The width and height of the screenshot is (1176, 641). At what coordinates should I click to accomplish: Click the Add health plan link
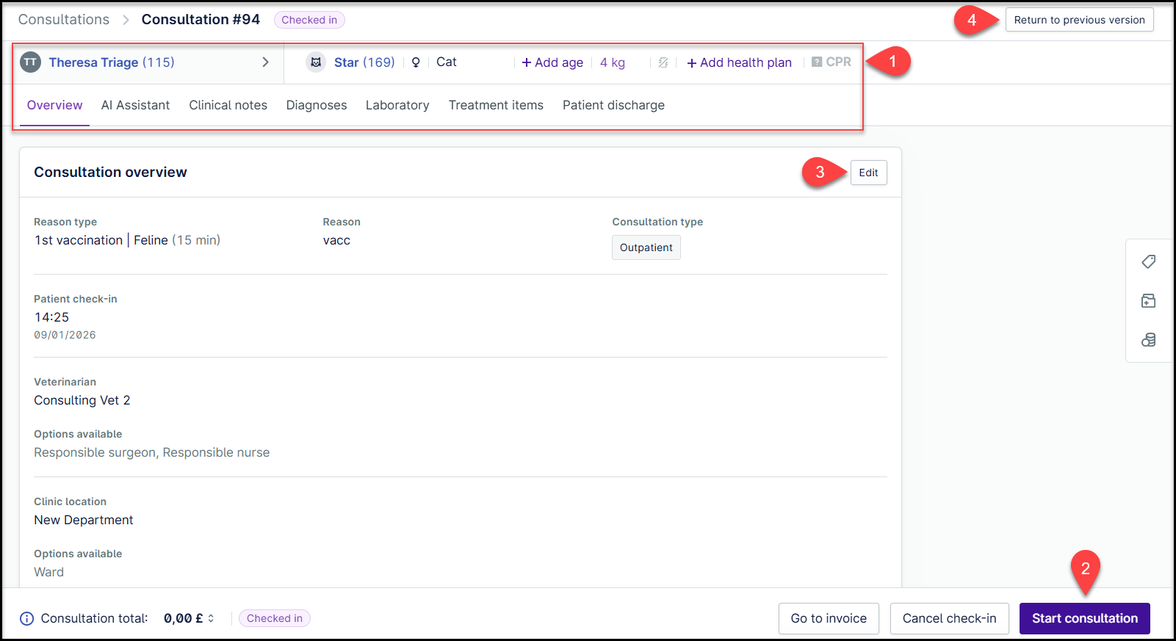[739, 62]
